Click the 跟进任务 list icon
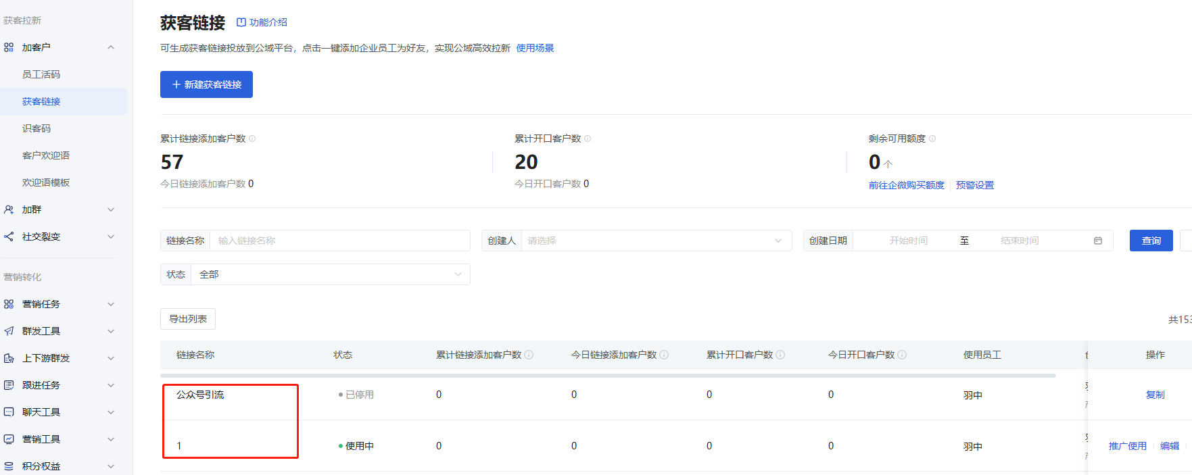 pyautogui.click(x=9, y=385)
